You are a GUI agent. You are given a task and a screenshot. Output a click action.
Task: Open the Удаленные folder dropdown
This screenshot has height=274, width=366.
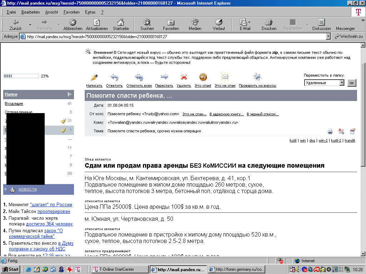tap(342, 83)
